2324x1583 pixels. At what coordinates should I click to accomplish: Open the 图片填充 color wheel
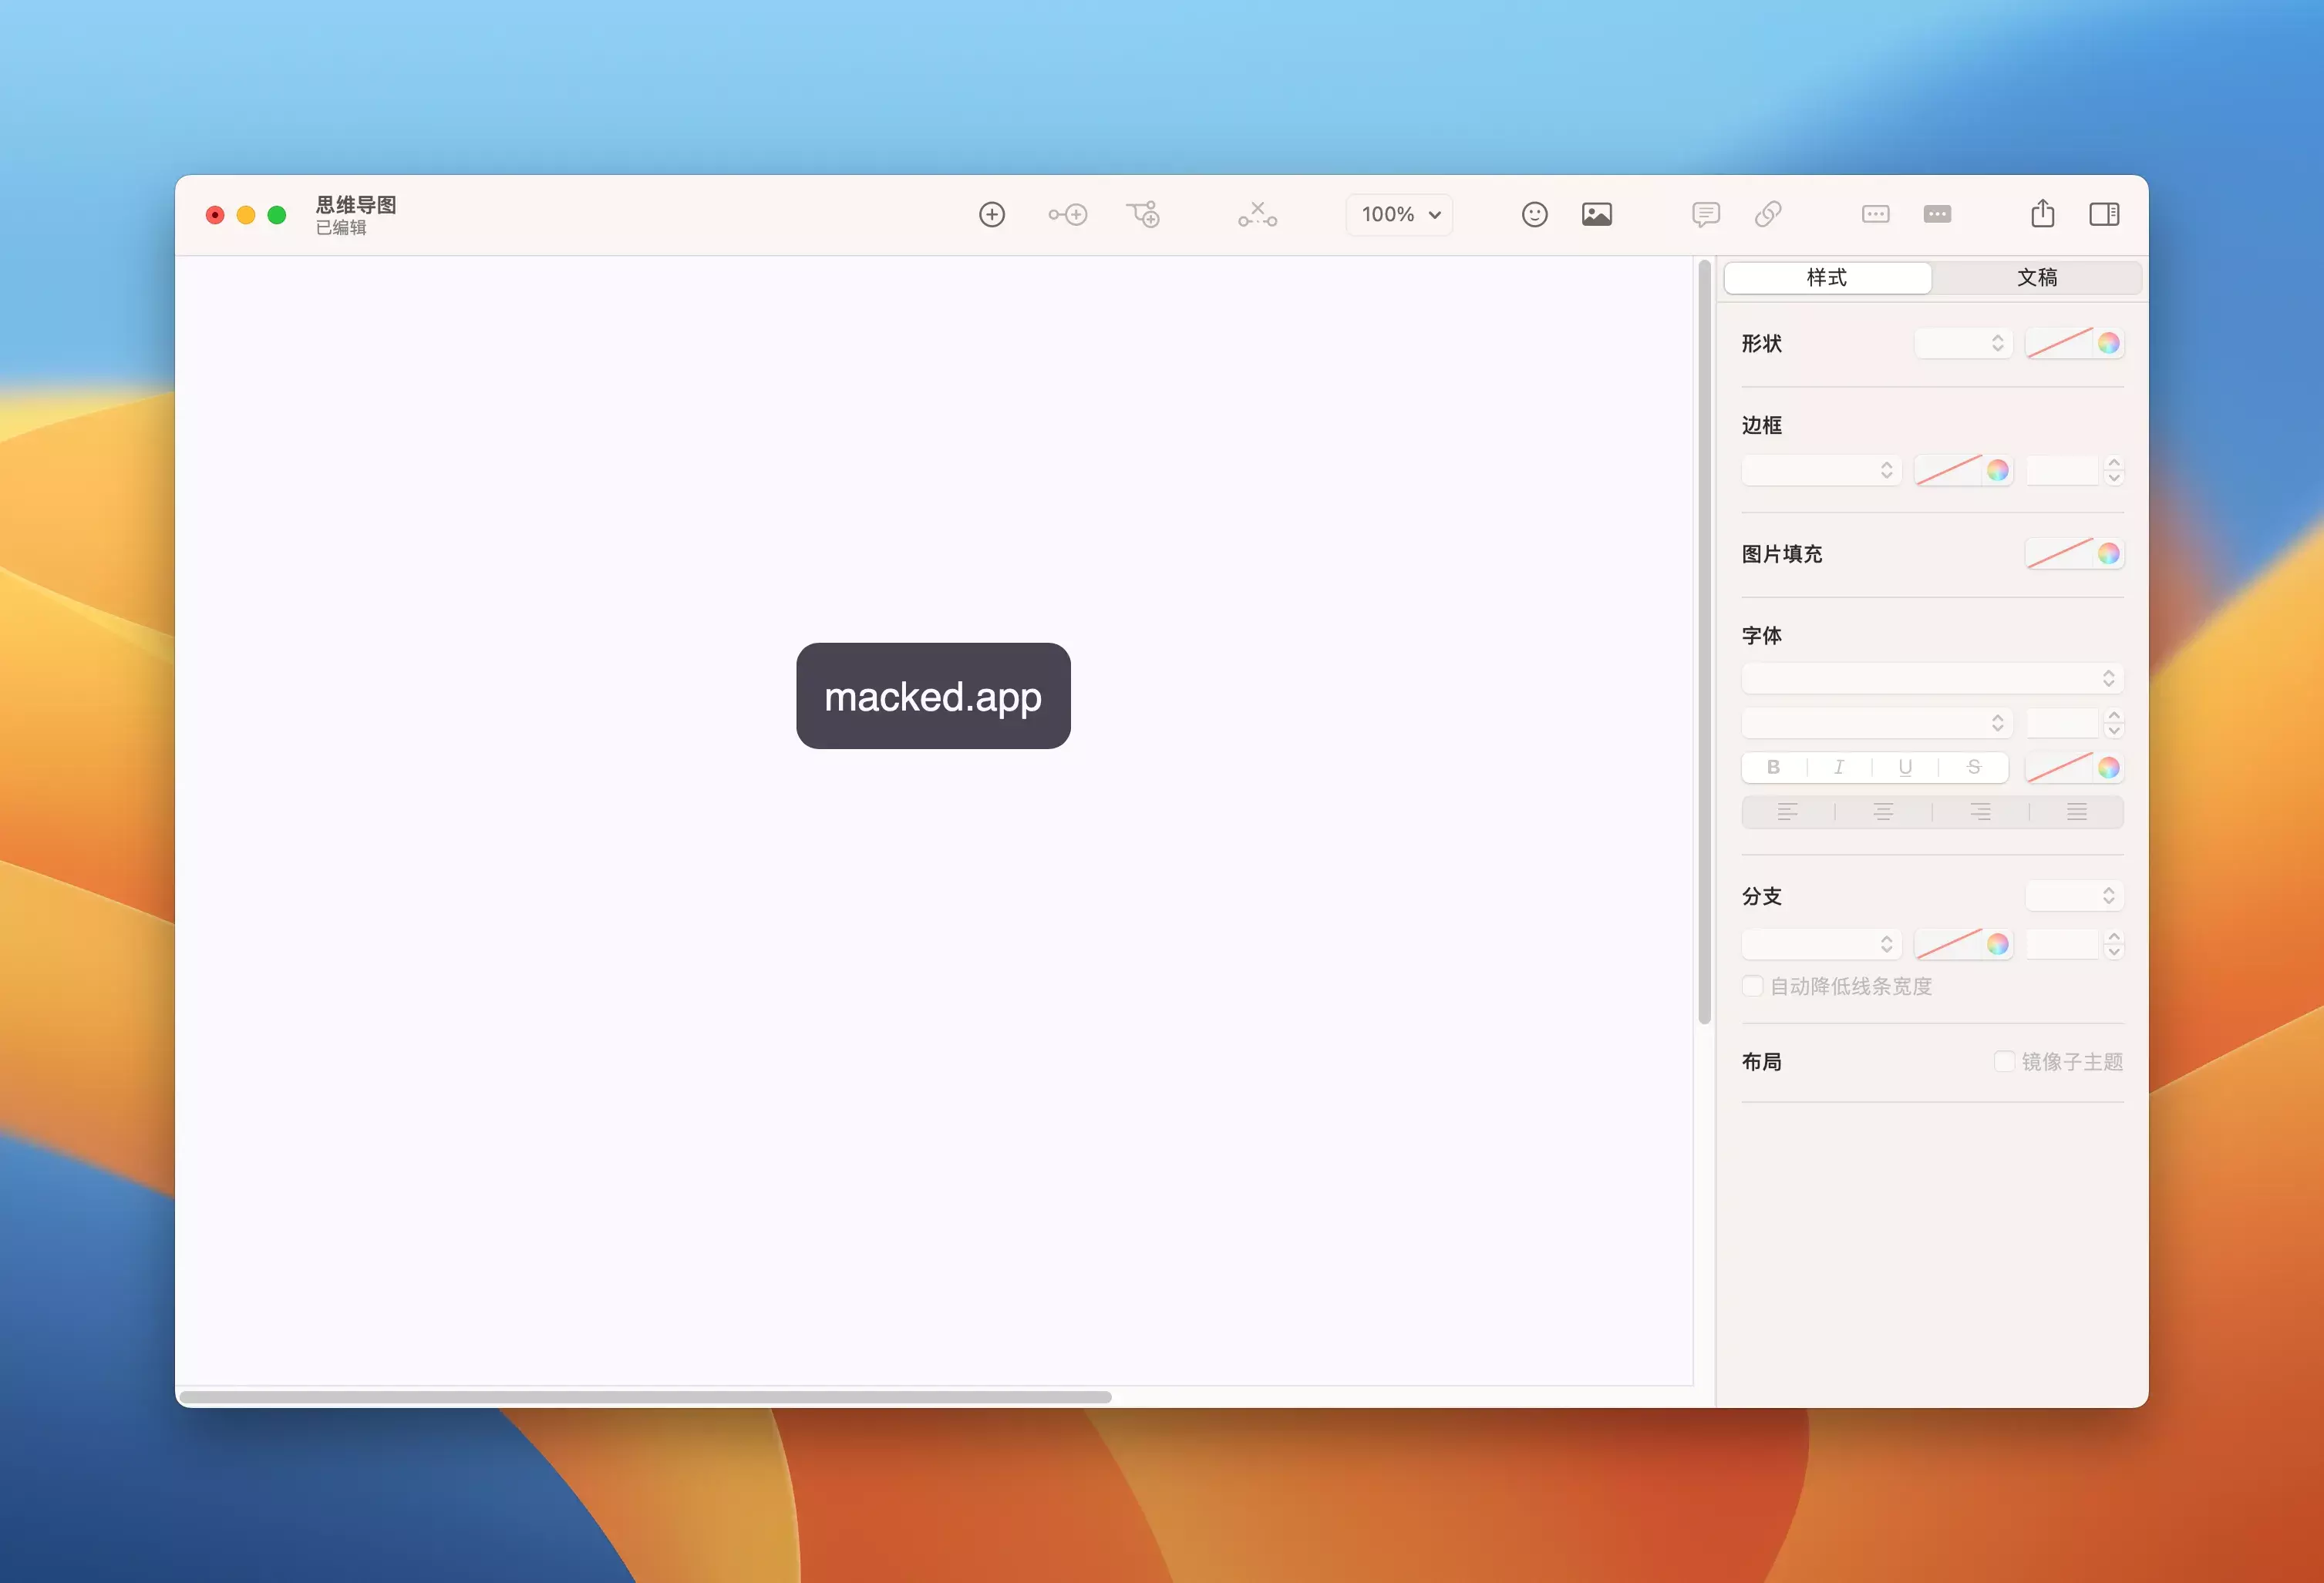[2108, 553]
